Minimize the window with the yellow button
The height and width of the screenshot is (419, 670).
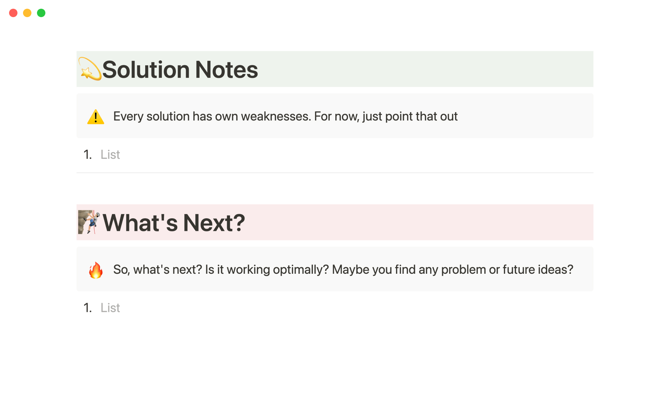[x=27, y=13]
